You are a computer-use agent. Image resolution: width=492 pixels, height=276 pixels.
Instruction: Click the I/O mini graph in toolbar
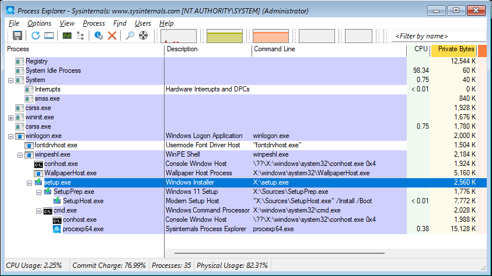tap(317, 36)
